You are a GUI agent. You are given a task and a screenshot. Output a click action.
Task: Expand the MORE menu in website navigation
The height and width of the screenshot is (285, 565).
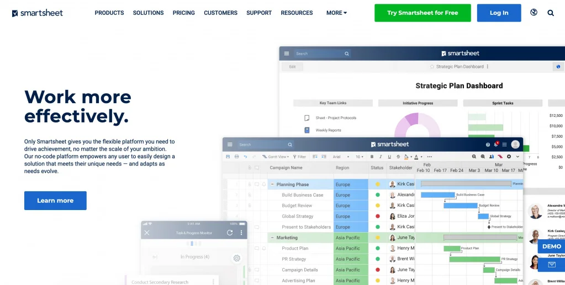[x=336, y=13]
